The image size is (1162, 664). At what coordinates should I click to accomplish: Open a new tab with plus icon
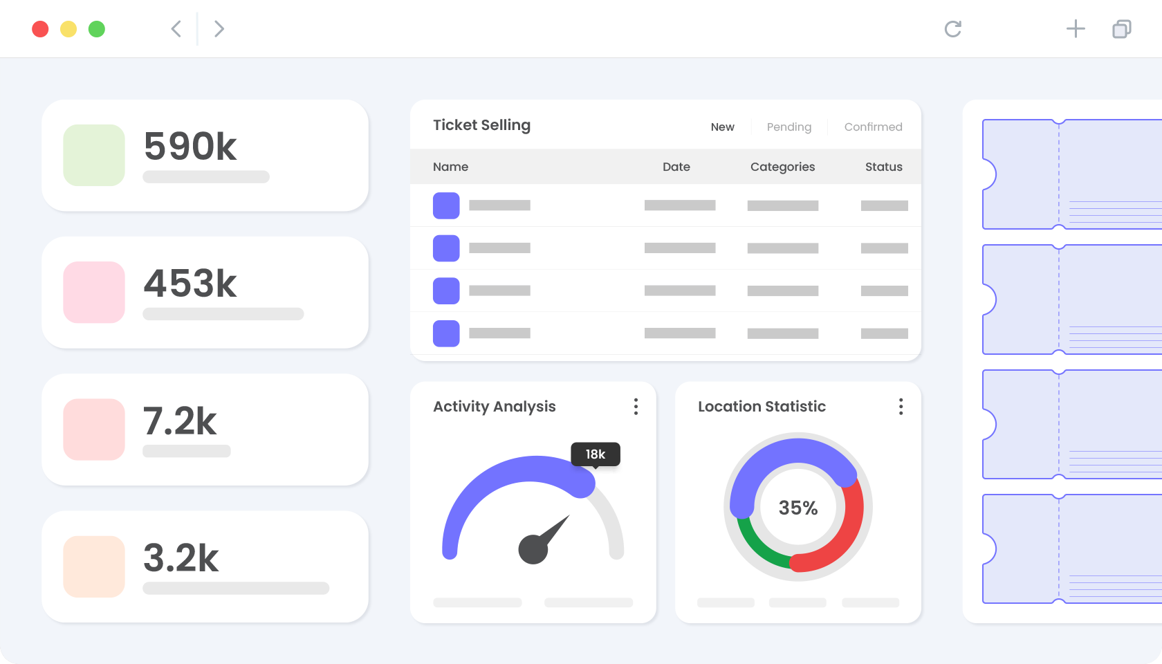1076,29
